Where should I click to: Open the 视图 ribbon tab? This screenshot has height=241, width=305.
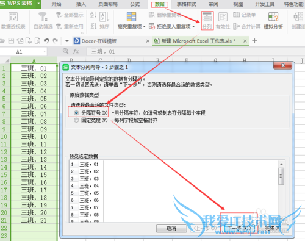pos(238,4)
